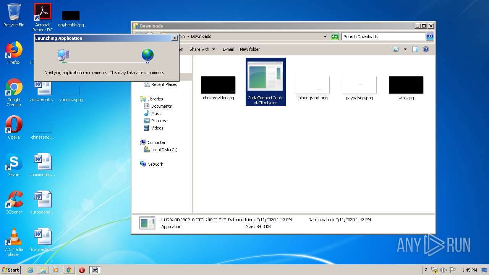489x275 pixels.
Task: Open address bar history dropdown
Action: [x=325, y=37]
